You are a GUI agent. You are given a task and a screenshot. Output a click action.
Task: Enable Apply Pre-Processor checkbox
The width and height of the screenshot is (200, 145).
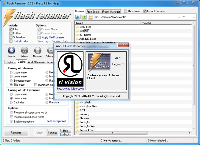pyautogui.click(x=39, y=37)
